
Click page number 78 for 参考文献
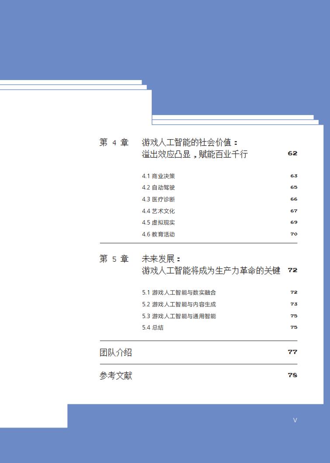tap(292, 375)
